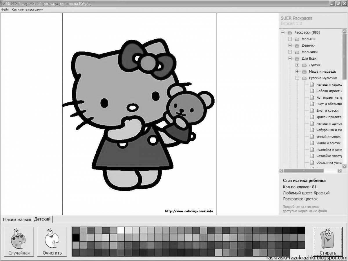Expand the Девочки folder
Viewport: 348px width, 261px height.
click(290, 45)
